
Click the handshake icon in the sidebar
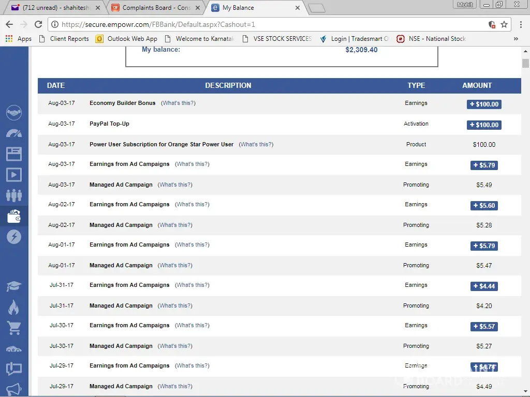14,112
